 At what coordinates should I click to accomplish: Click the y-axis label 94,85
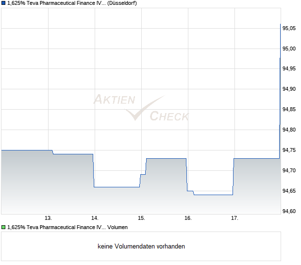[289, 109]
